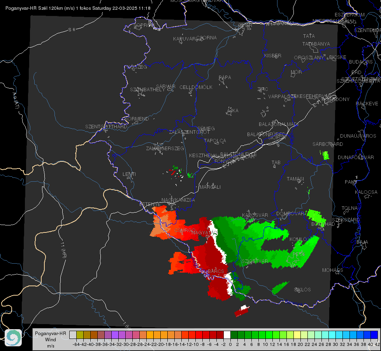Viewport: 381px width, 351px height.
Task: Select the deep blue swatch at legend end
Action: 374,335
